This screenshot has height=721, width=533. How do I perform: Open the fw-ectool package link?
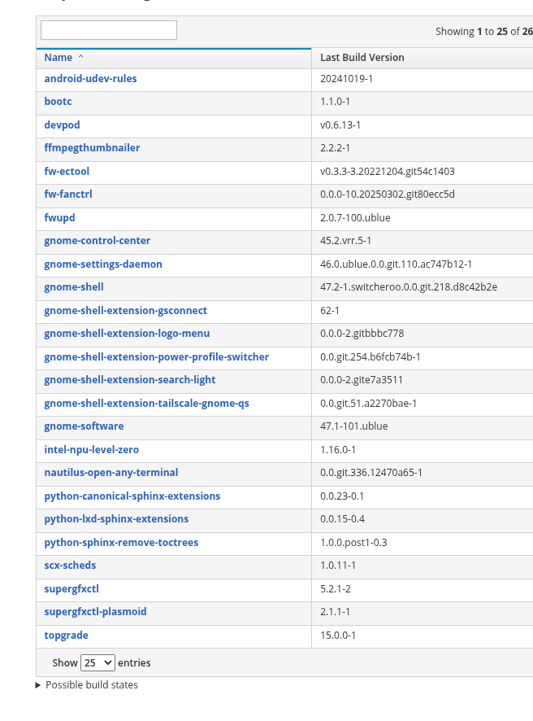67,172
